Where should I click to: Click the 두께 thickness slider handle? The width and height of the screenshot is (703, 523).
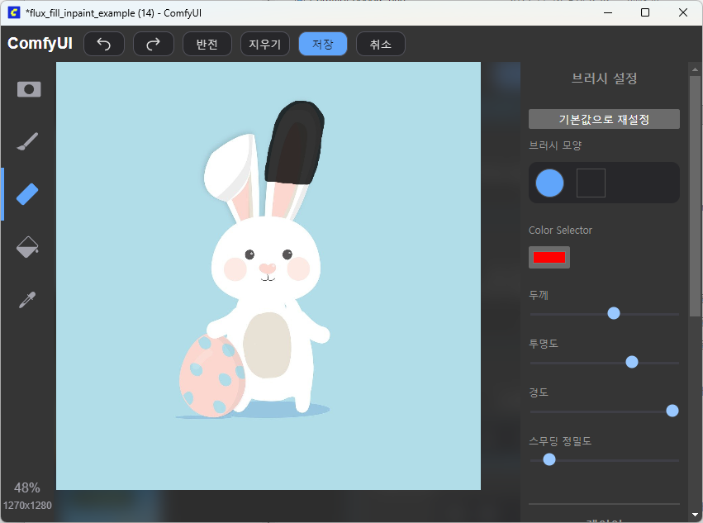tap(614, 313)
